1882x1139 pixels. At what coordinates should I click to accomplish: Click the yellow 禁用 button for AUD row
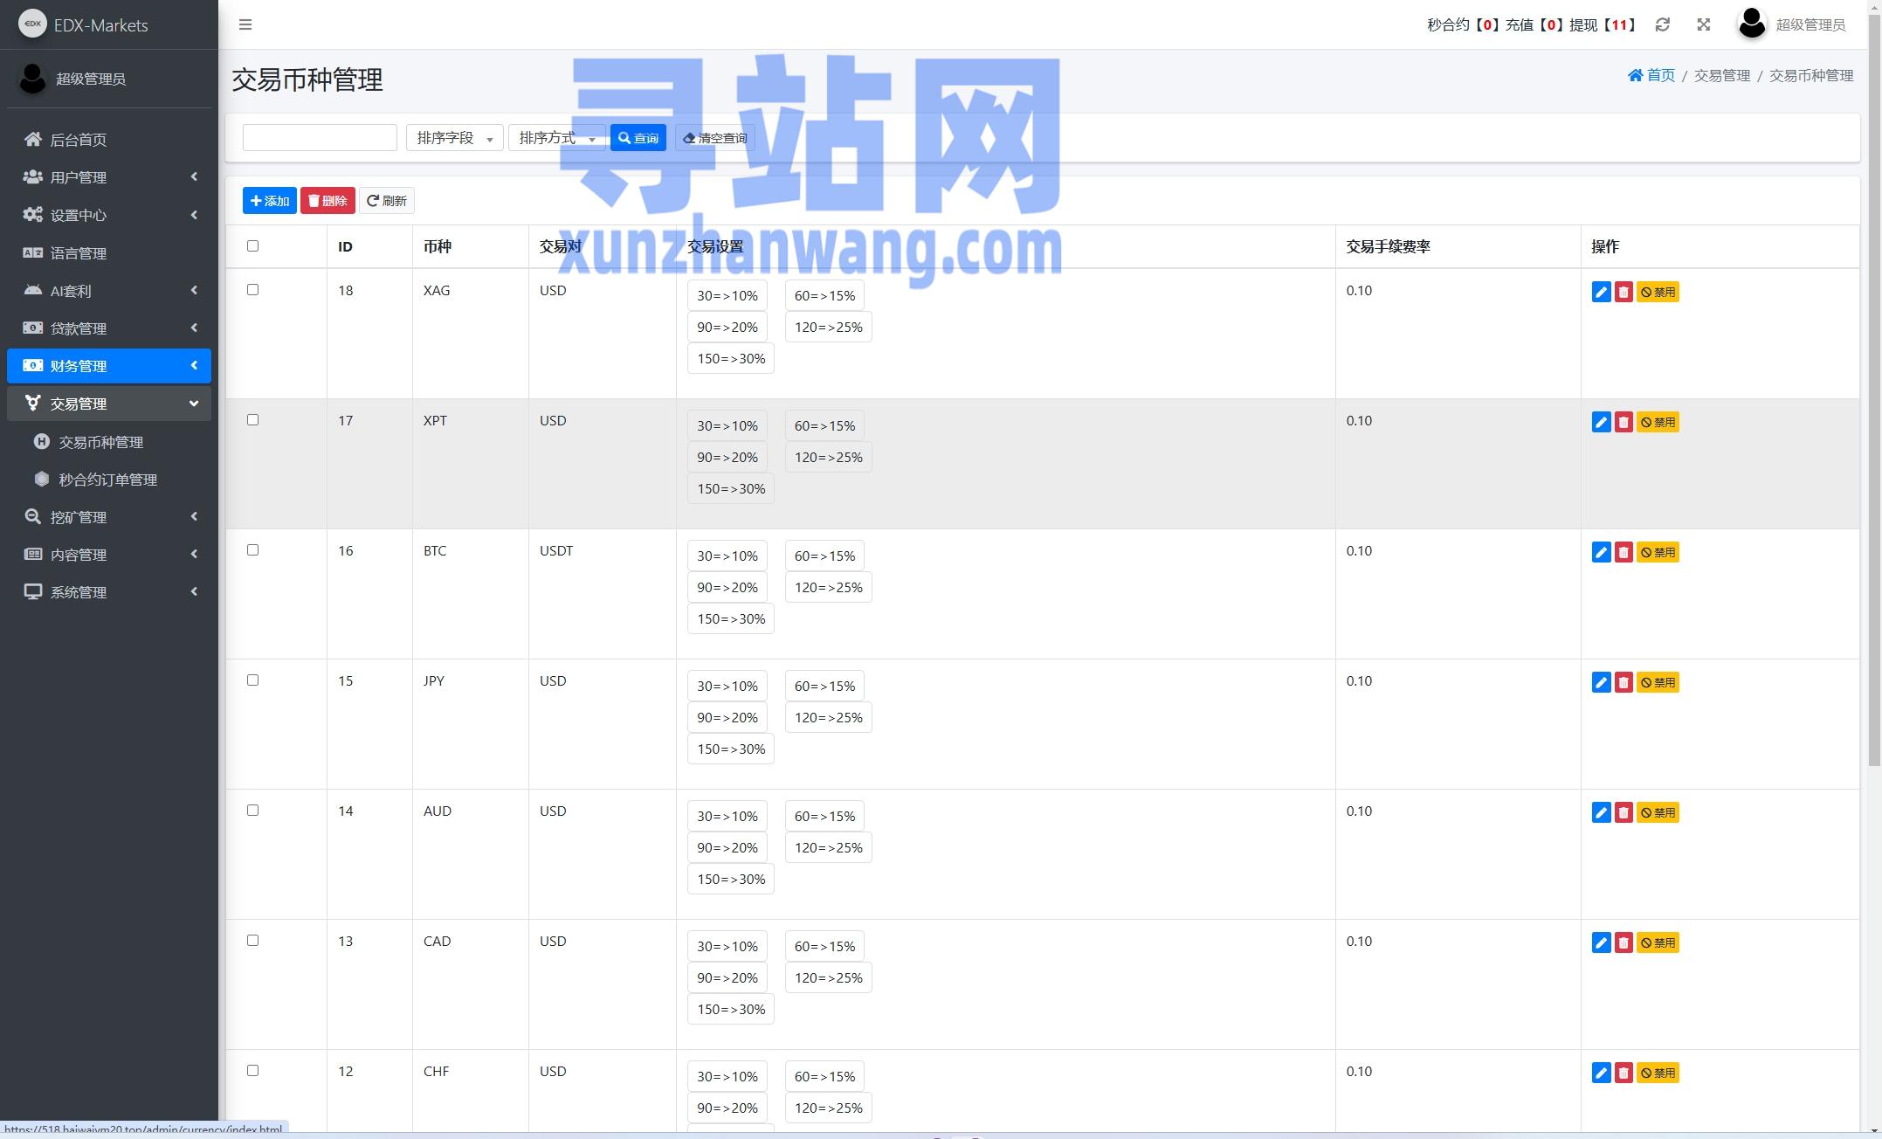coord(1658,812)
